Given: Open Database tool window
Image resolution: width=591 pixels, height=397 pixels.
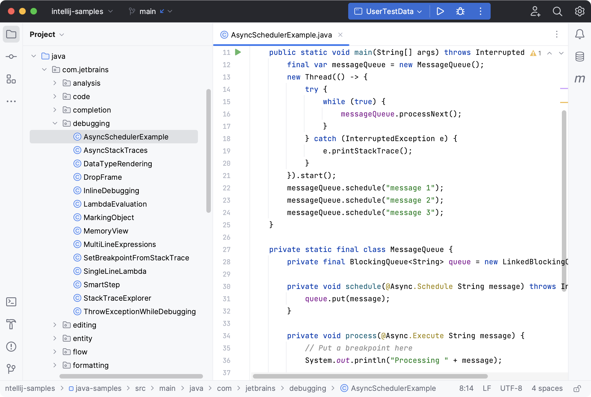Looking at the screenshot, I should click(580, 57).
